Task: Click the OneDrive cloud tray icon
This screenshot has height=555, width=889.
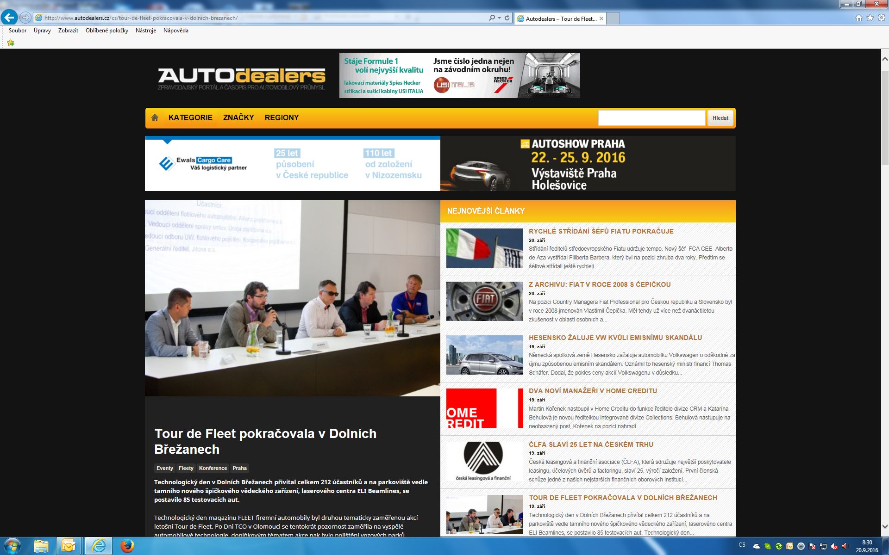Action: 757,546
